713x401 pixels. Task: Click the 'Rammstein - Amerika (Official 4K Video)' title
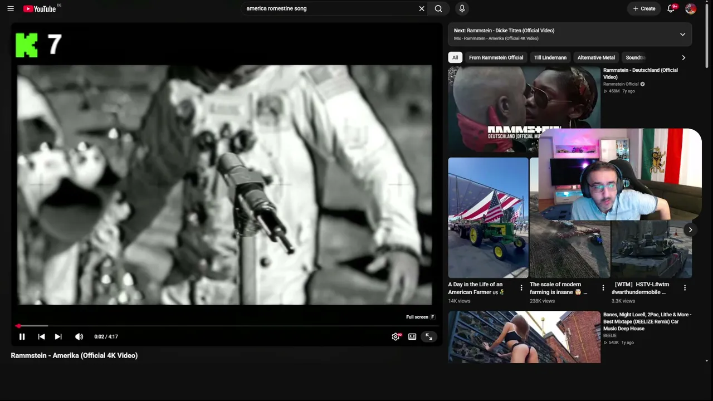[x=74, y=355]
